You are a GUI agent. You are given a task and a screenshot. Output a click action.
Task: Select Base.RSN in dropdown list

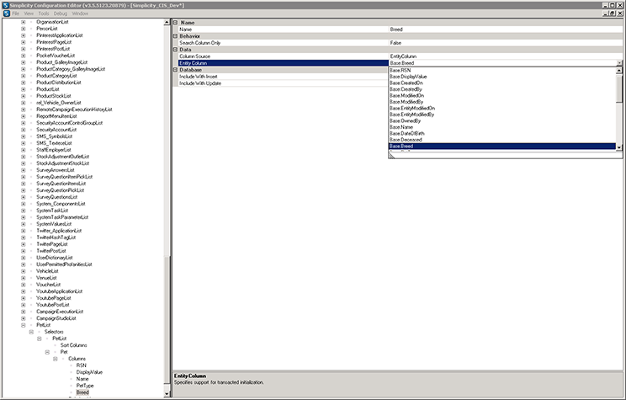tap(502, 71)
